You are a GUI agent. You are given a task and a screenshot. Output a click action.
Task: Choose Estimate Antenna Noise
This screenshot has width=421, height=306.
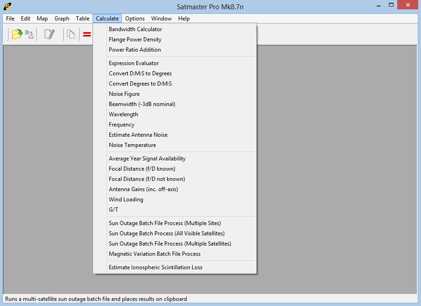[x=175, y=134]
